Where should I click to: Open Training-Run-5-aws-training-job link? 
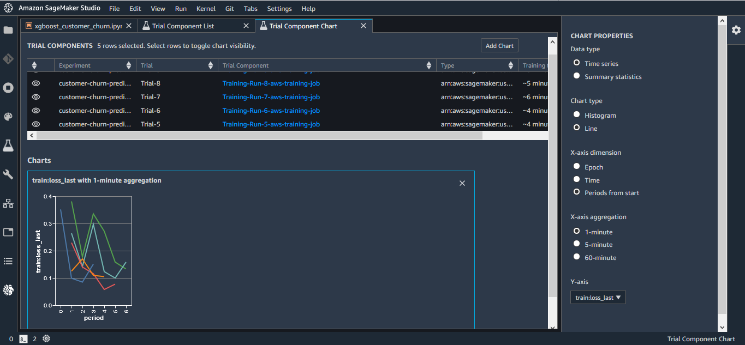click(271, 124)
